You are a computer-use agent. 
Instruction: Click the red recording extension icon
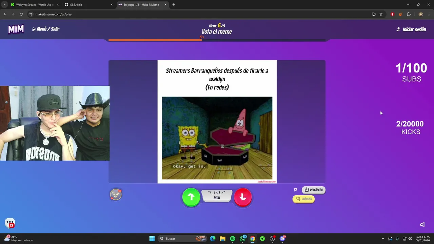point(392,14)
